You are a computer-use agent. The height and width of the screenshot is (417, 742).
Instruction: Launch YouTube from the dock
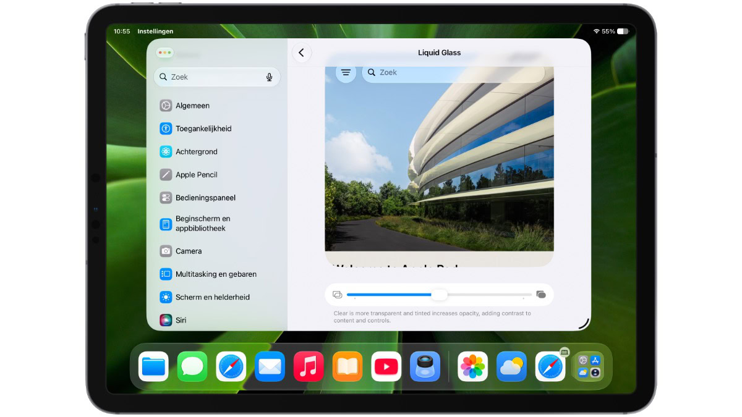click(386, 367)
